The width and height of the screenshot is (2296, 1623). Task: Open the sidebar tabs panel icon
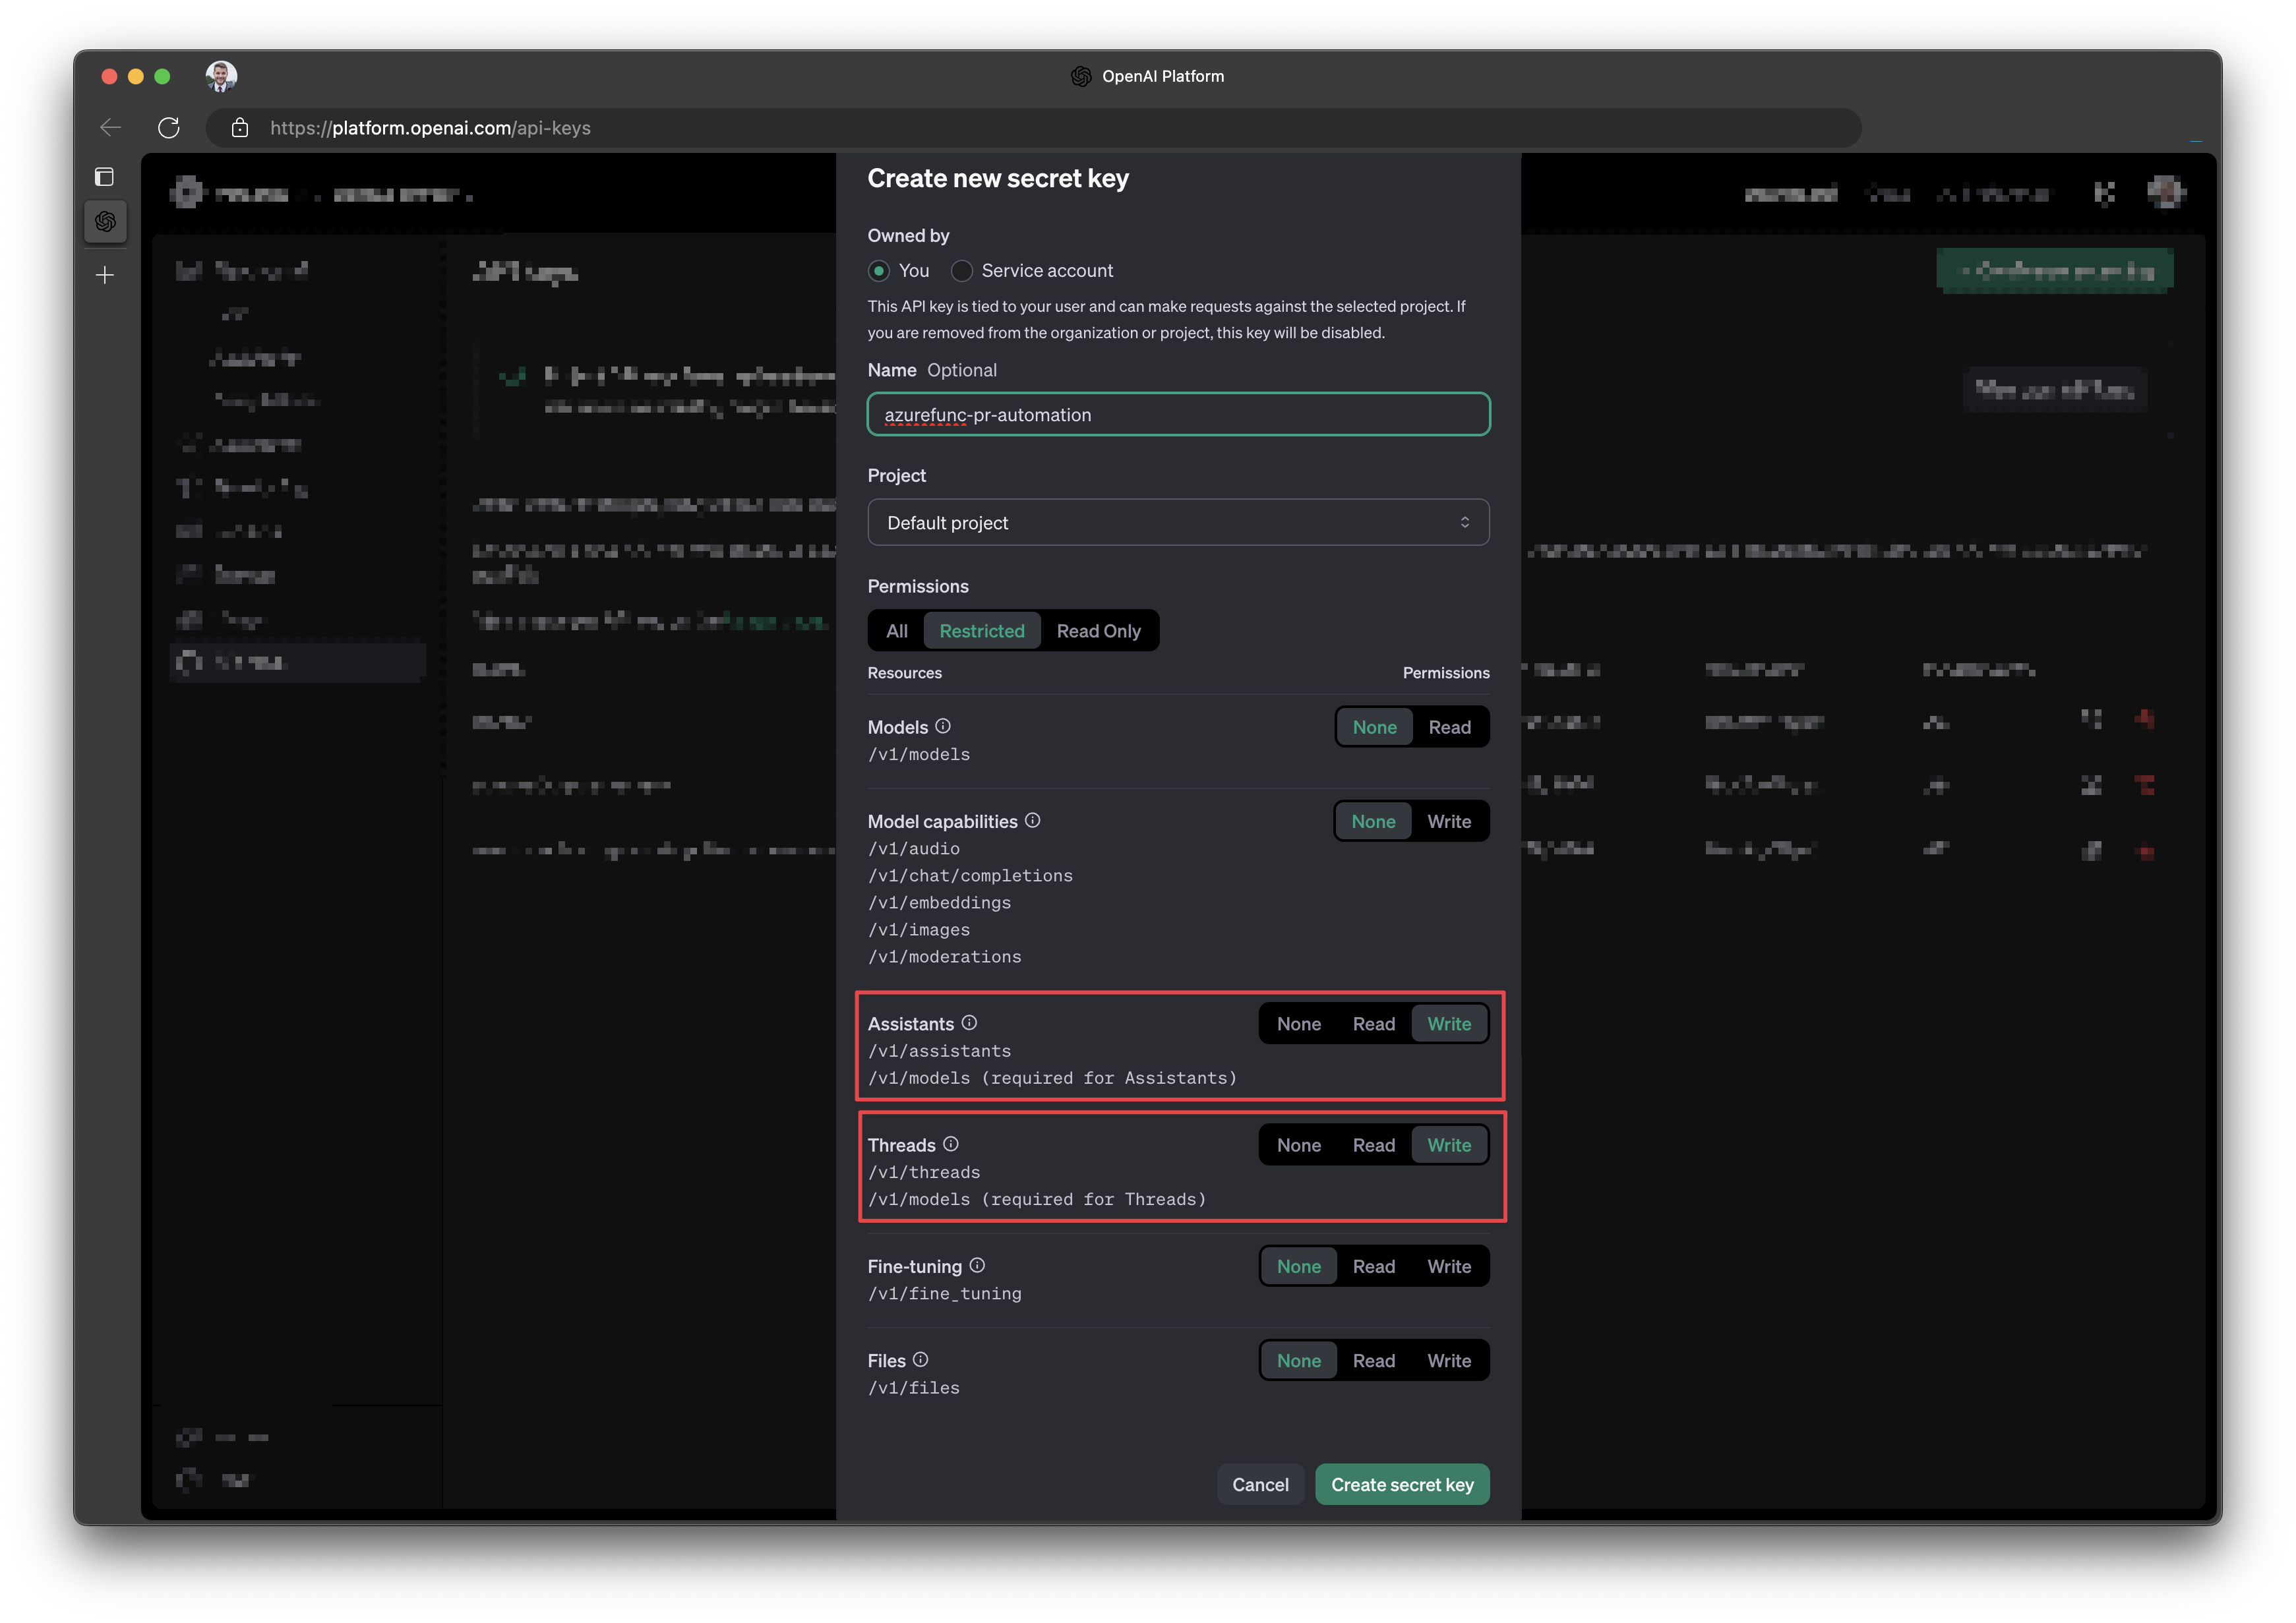[x=105, y=177]
